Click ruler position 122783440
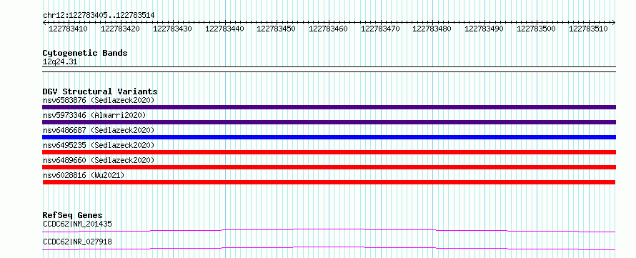This screenshot has width=636, height=258. point(224,29)
